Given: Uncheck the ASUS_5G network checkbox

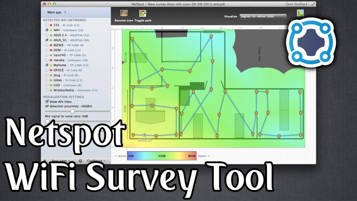Looking at the screenshot, I should 47,40.
